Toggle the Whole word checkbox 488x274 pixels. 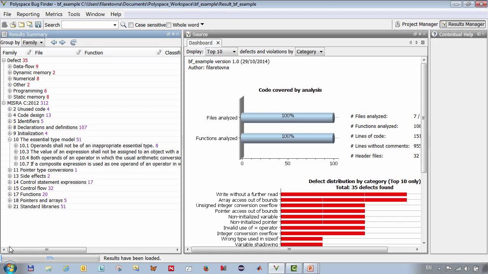point(169,25)
